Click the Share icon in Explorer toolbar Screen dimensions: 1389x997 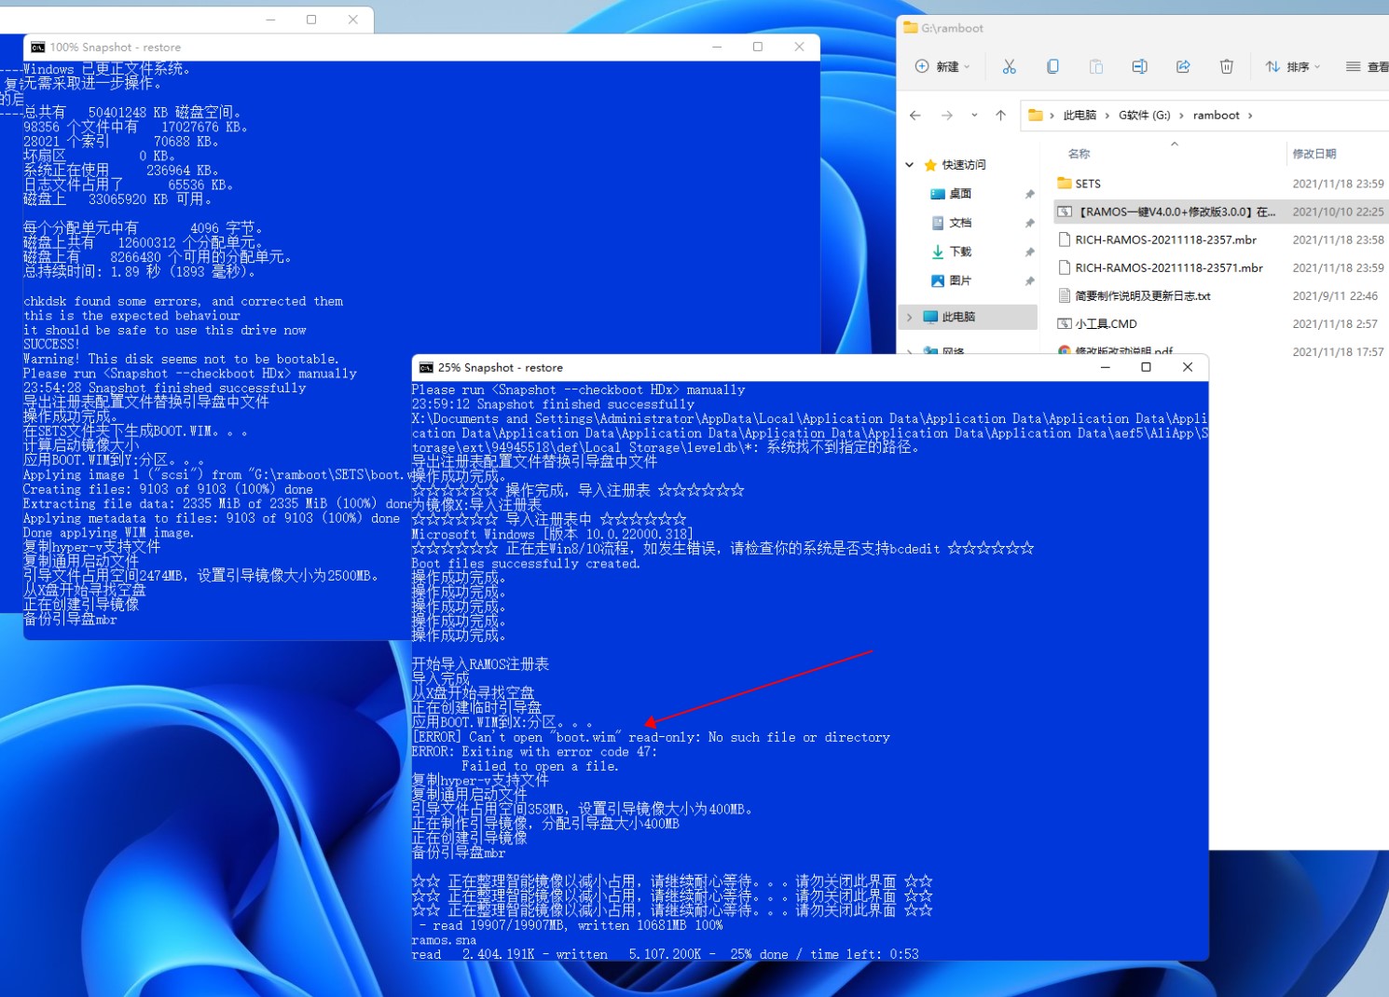click(1183, 66)
